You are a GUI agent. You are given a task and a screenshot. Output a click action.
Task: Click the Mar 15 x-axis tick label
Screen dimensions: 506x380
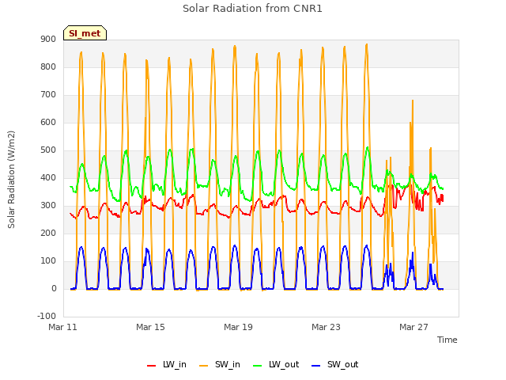(x=150, y=327)
